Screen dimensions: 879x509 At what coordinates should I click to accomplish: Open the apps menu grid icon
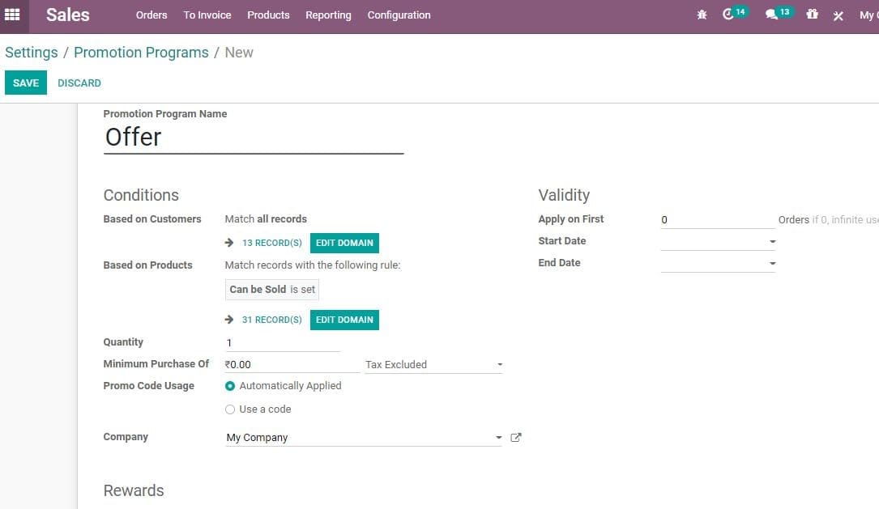pos(13,15)
